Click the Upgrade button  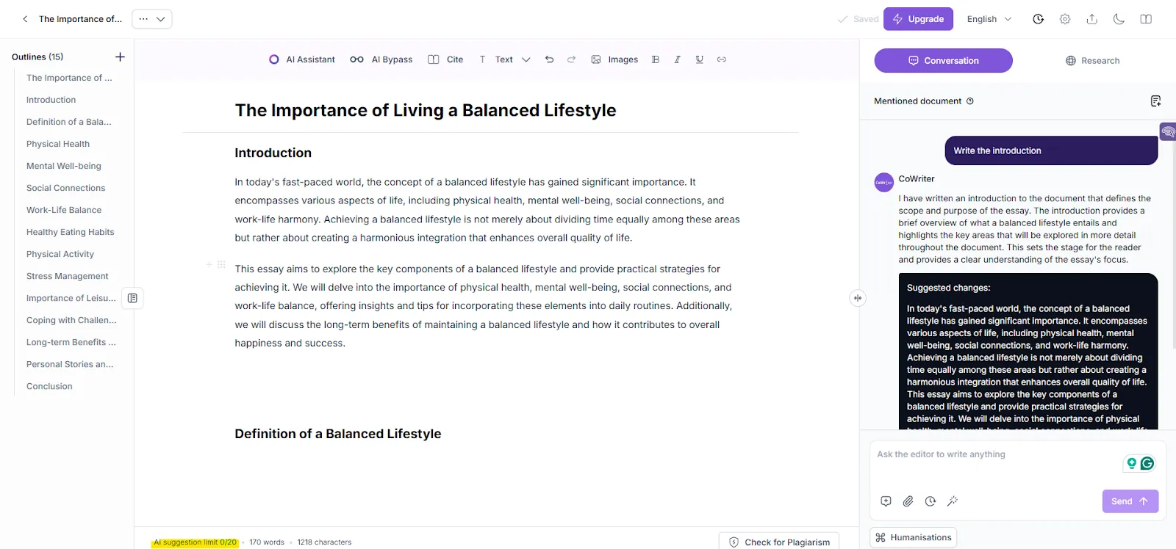click(918, 19)
